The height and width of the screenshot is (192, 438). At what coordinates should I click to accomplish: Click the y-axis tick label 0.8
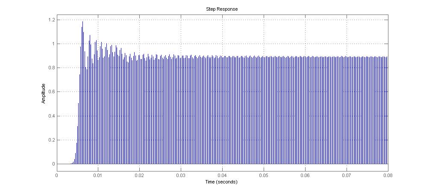pos(51,68)
